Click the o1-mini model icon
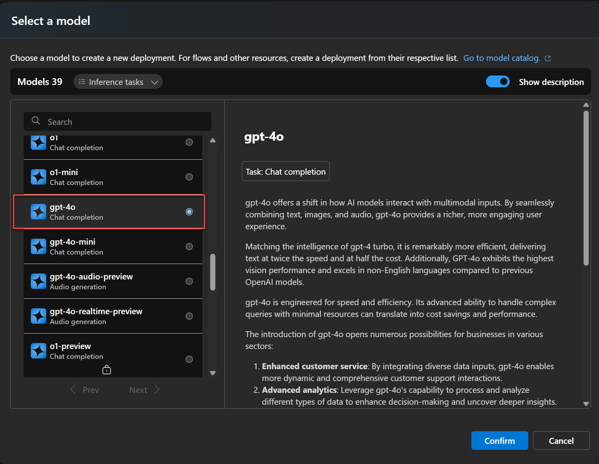This screenshot has height=464, width=599. (38, 177)
